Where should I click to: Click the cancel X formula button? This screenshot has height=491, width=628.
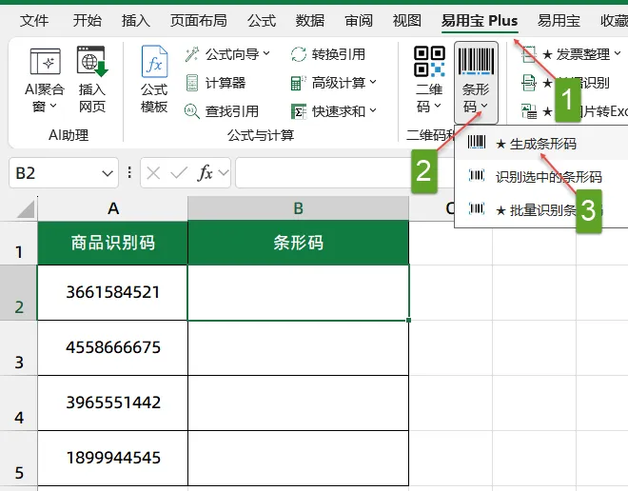click(153, 173)
